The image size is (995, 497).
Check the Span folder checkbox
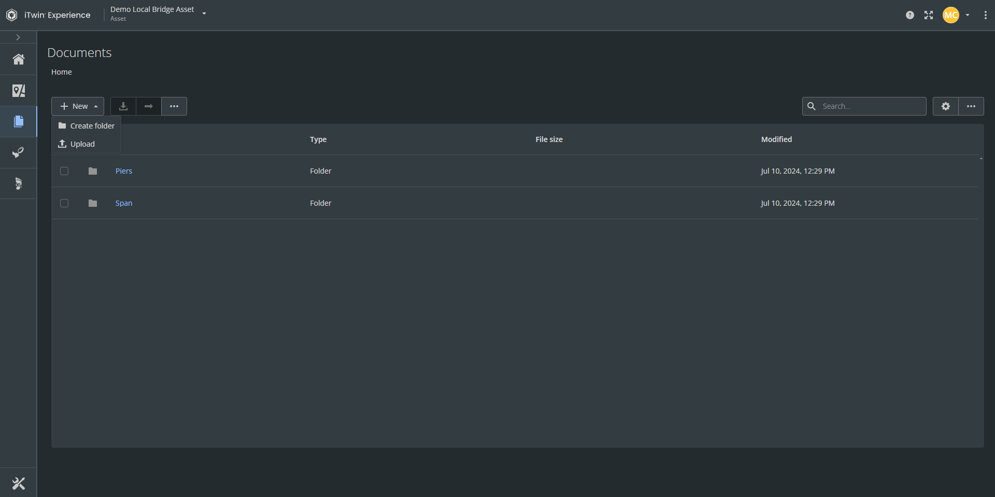point(64,203)
